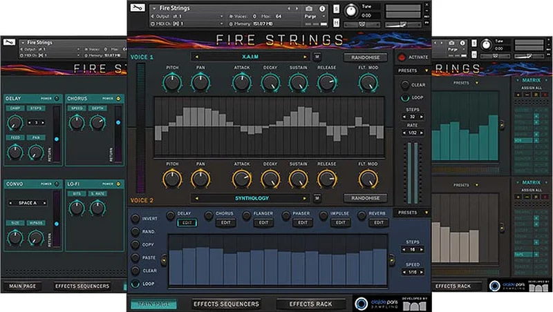Take a snapshot with the camera icon
Screen dimensions: 553x312
click(309, 8)
